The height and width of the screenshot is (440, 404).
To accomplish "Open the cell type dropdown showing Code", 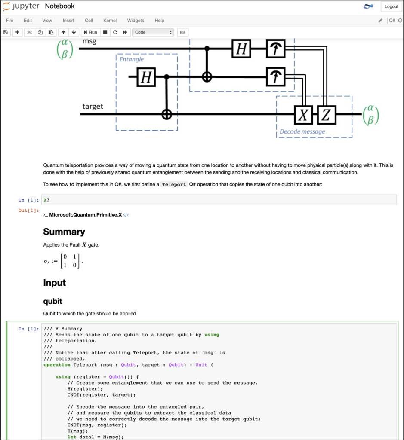I will 153,32.
